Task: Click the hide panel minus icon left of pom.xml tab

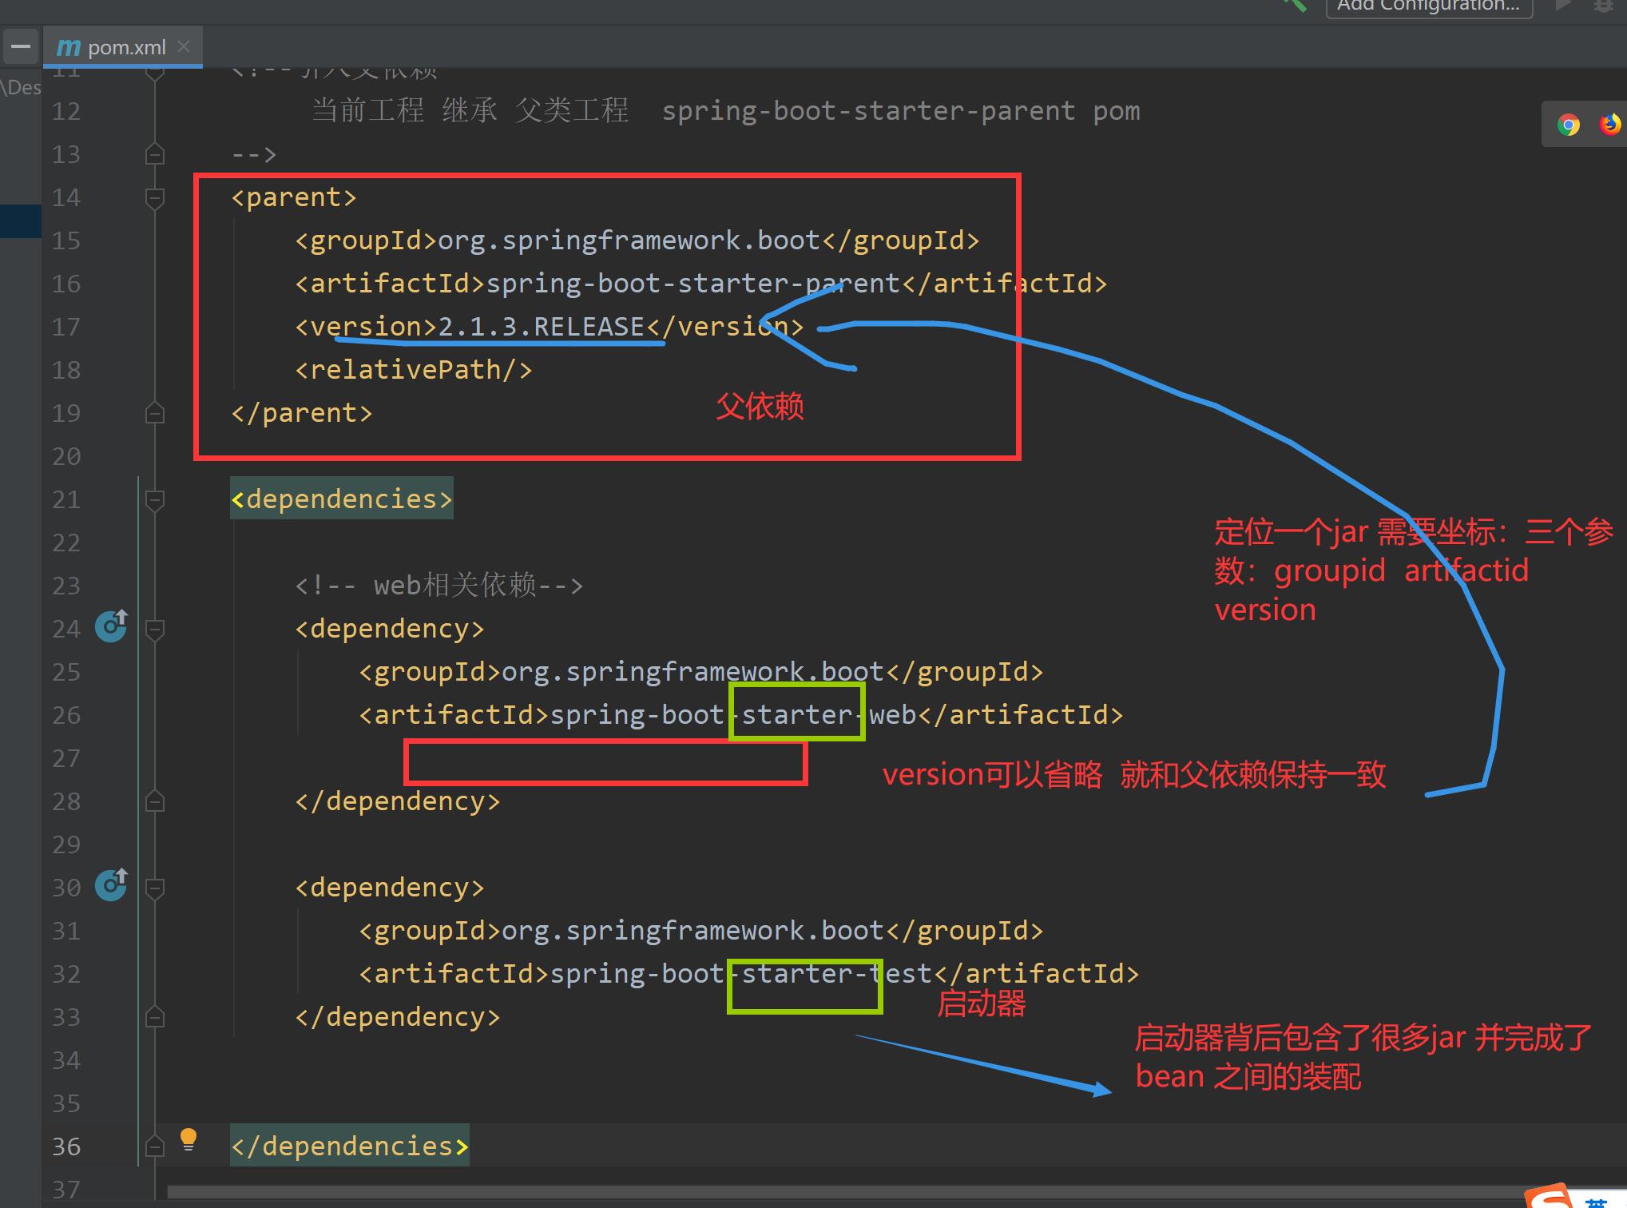Action: (21, 46)
